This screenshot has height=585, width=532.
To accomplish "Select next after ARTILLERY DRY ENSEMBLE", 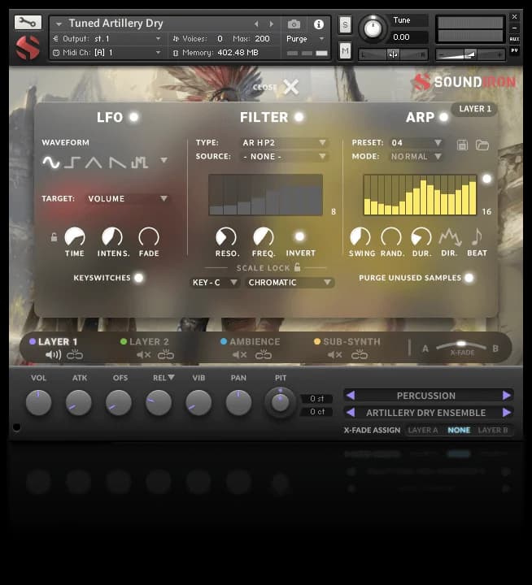I will (x=507, y=412).
